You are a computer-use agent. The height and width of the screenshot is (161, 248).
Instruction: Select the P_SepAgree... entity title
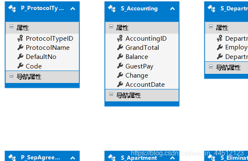(40, 157)
